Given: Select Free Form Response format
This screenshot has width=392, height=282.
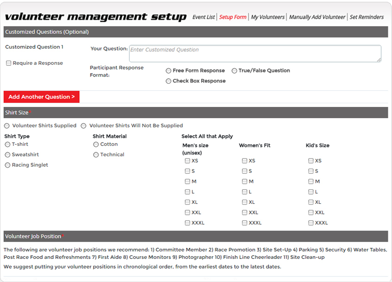Looking at the screenshot, I should (169, 71).
